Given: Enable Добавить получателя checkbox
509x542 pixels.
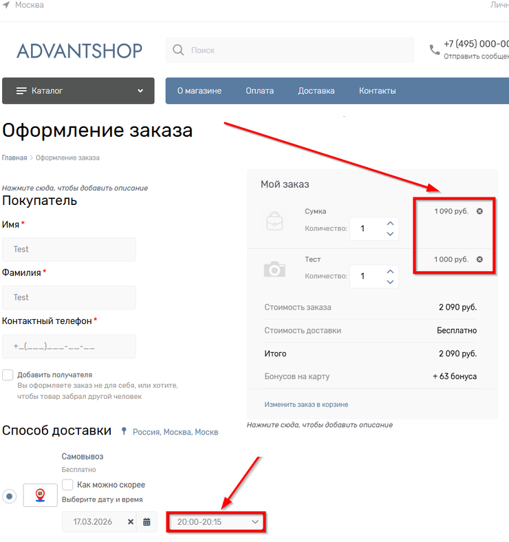Looking at the screenshot, I should 8,375.
